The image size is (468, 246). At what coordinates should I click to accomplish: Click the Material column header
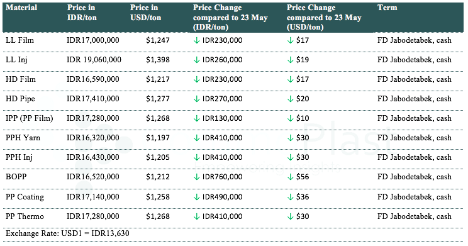tap(21, 8)
